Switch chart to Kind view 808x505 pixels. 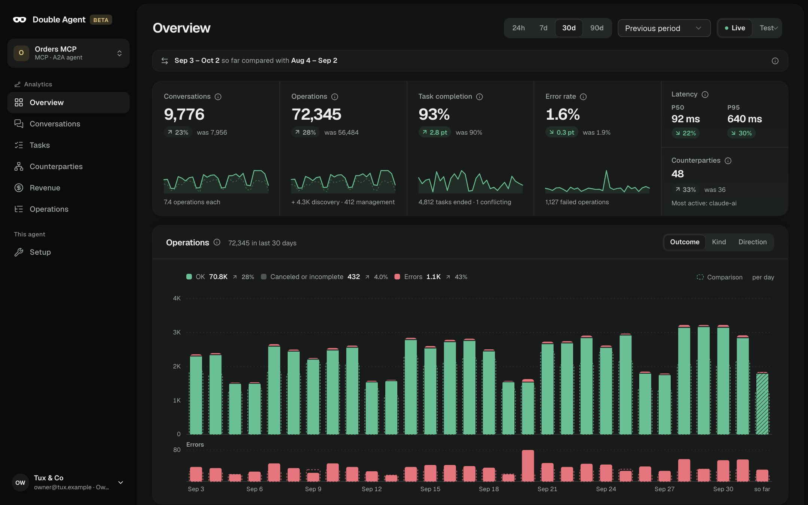(x=719, y=242)
